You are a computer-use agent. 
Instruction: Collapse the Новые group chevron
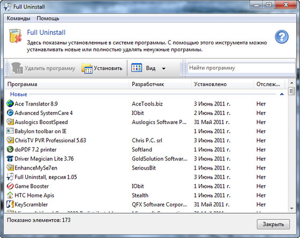pos(282,94)
